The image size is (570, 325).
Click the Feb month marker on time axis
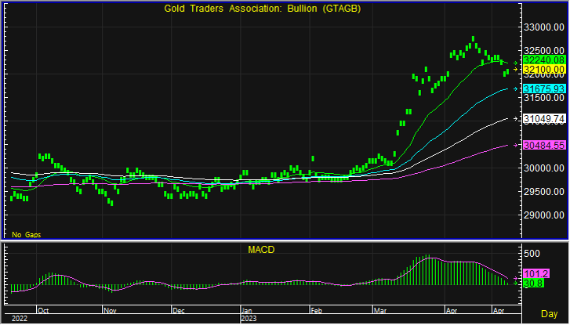(x=316, y=311)
